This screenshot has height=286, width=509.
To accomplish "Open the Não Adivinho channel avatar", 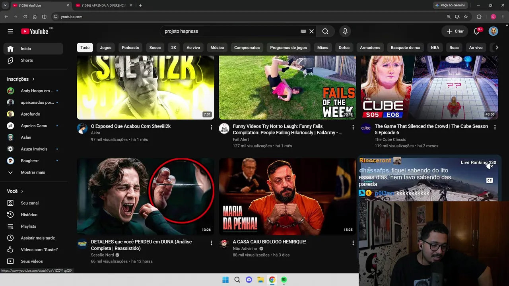I will tap(224, 244).
